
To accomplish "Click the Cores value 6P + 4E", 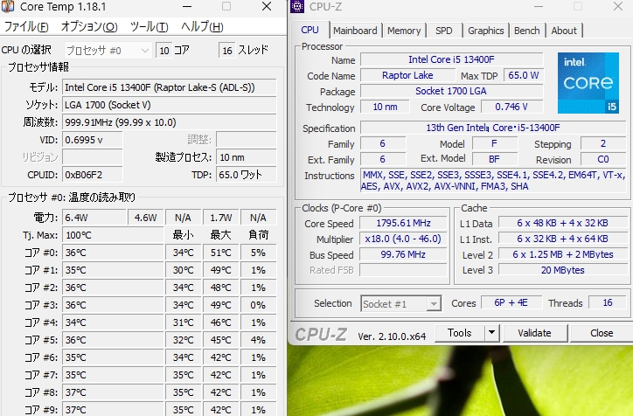I will (511, 302).
